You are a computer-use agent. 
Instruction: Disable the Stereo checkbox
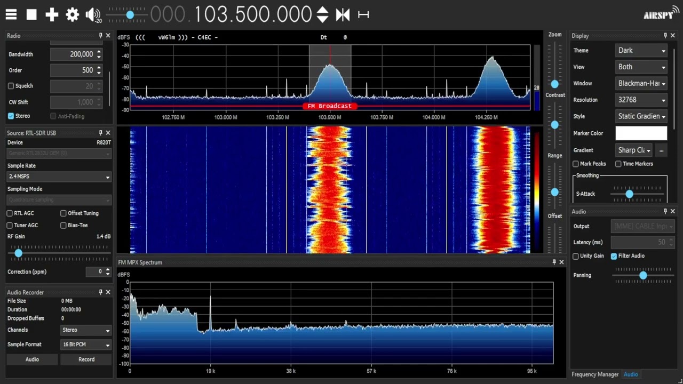(11, 116)
